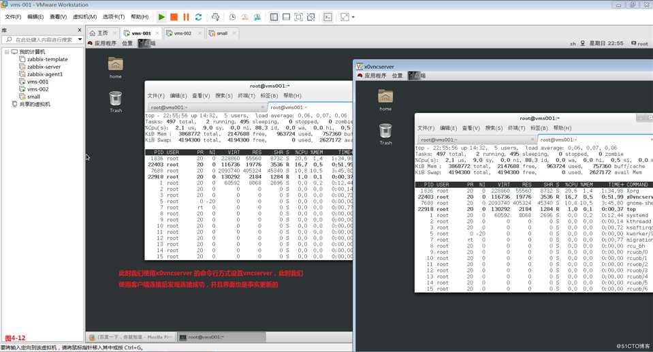The width and height of the screenshot is (653, 352).
Task: Open 终端(T) menu in left terminal window
Action: [x=246, y=96]
